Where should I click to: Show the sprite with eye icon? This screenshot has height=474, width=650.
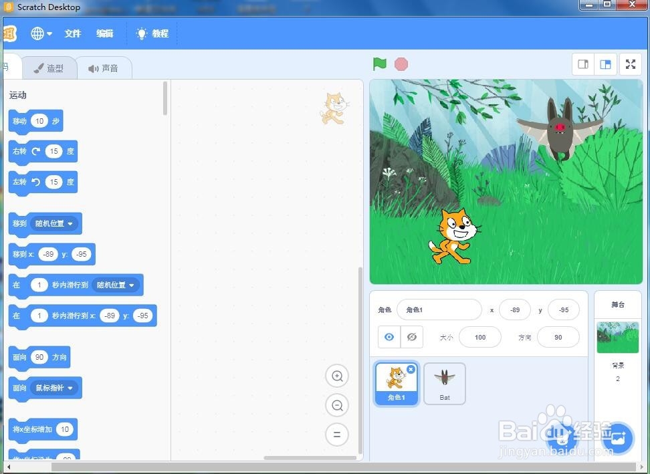click(389, 337)
